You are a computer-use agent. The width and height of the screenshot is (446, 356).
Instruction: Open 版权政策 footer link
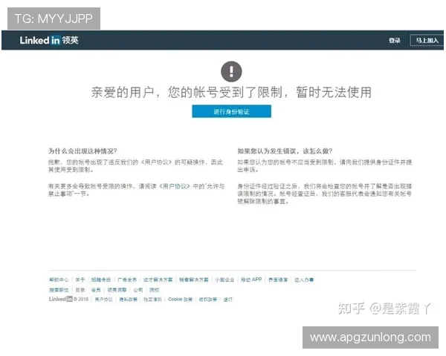point(208,300)
